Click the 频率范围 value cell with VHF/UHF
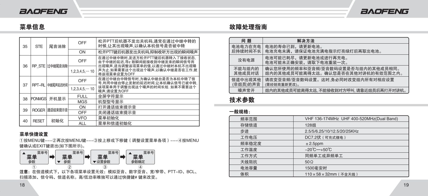Screen dimensions: 428x196 coord(351,119)
